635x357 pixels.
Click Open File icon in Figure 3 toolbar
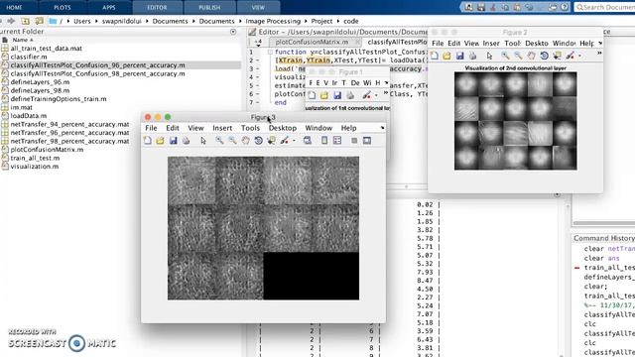(x=160, y=141)
